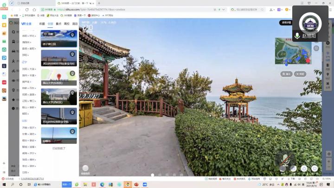Select 辽宁 province in region list
The height and width of the screenshot is (188, 334).
pyautogui.click(x=25, y=62)
